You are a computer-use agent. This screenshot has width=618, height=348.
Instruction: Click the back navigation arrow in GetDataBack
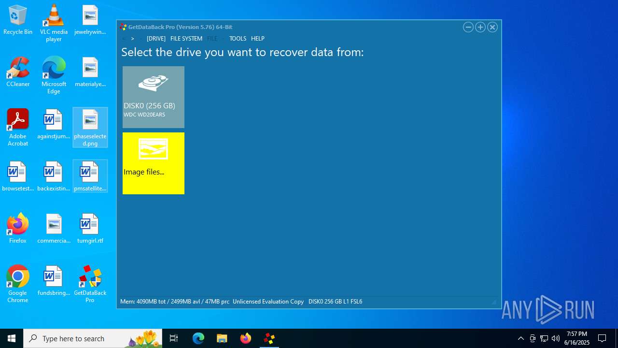click(x=124, y=39)
